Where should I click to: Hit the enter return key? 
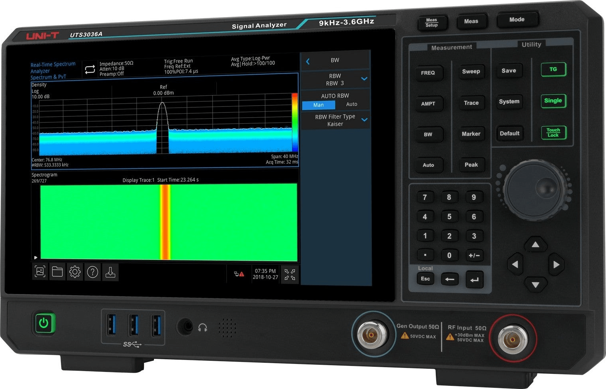coord(474,280)
